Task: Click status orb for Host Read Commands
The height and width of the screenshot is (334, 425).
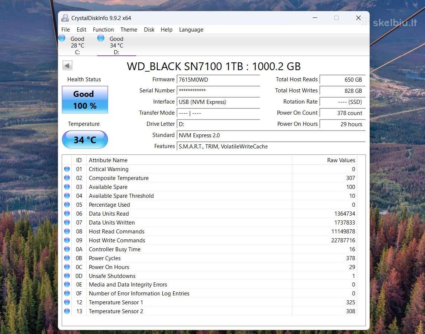Action: pyautogui.click(x=67, y=232)
